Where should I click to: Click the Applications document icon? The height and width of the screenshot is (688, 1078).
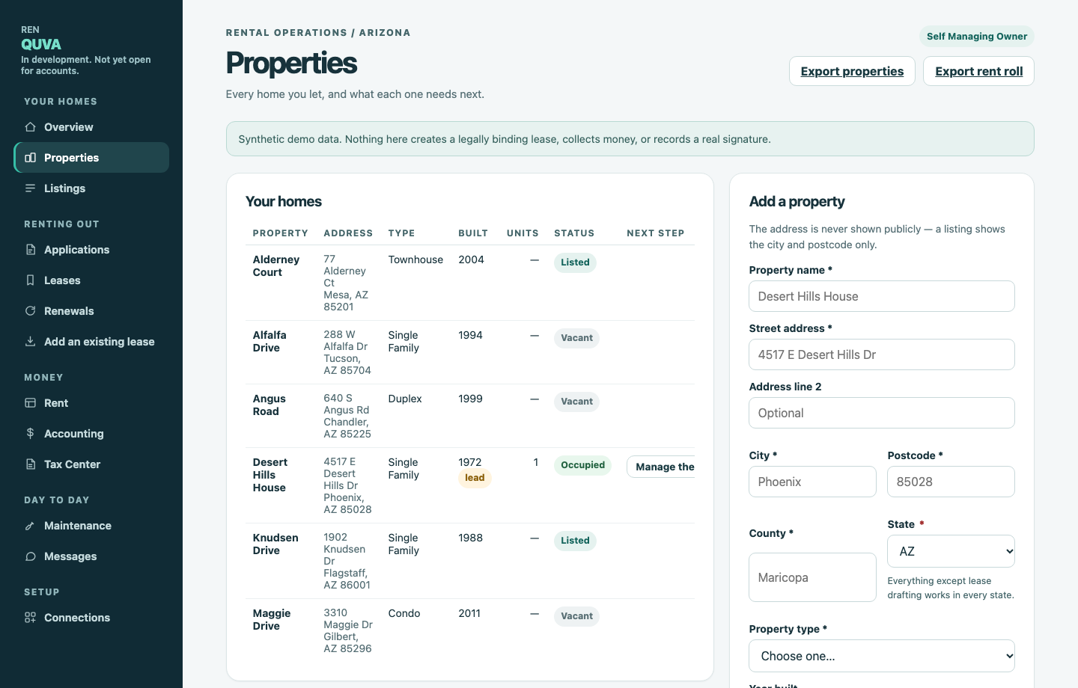click(x=30, y=250)
